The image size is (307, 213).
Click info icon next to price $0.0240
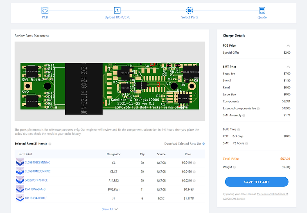pyautogui.click(x=194, y=181)
